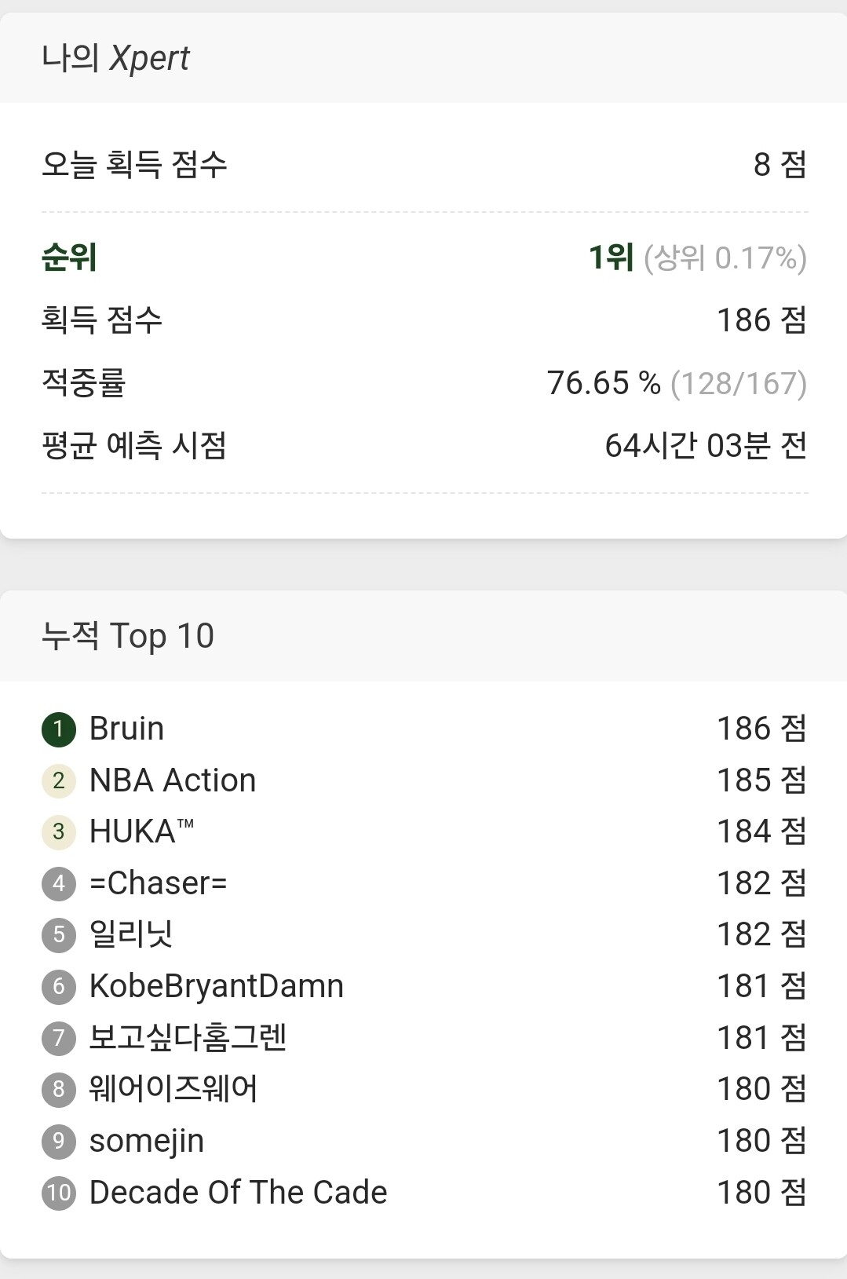847x1279 pixels.
Task: Click the rank 3 badge icon
Action: (x=58, y=832)
